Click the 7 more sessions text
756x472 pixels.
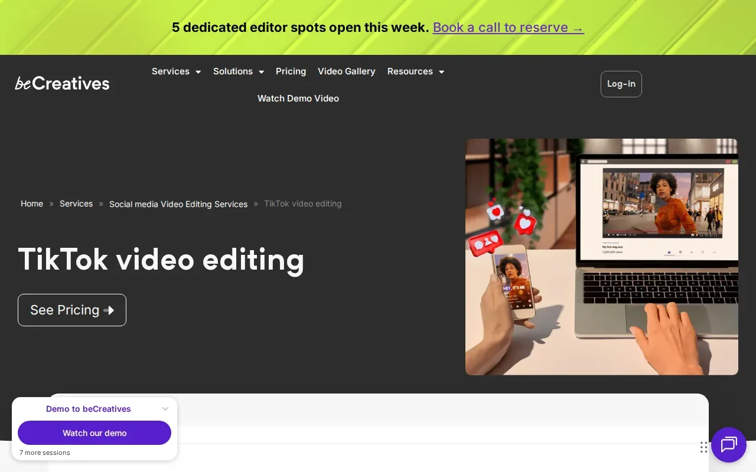click(x=45, y=453)
